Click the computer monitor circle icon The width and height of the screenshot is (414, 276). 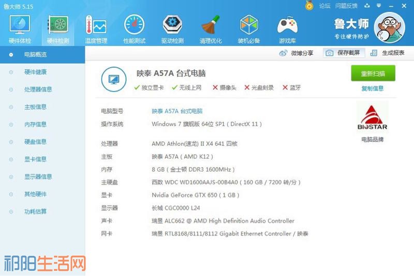pos(114,79)
